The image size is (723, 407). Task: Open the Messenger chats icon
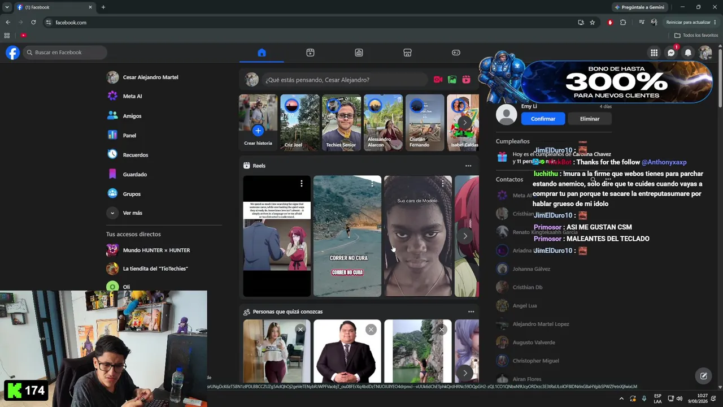(x=671, y=53)
